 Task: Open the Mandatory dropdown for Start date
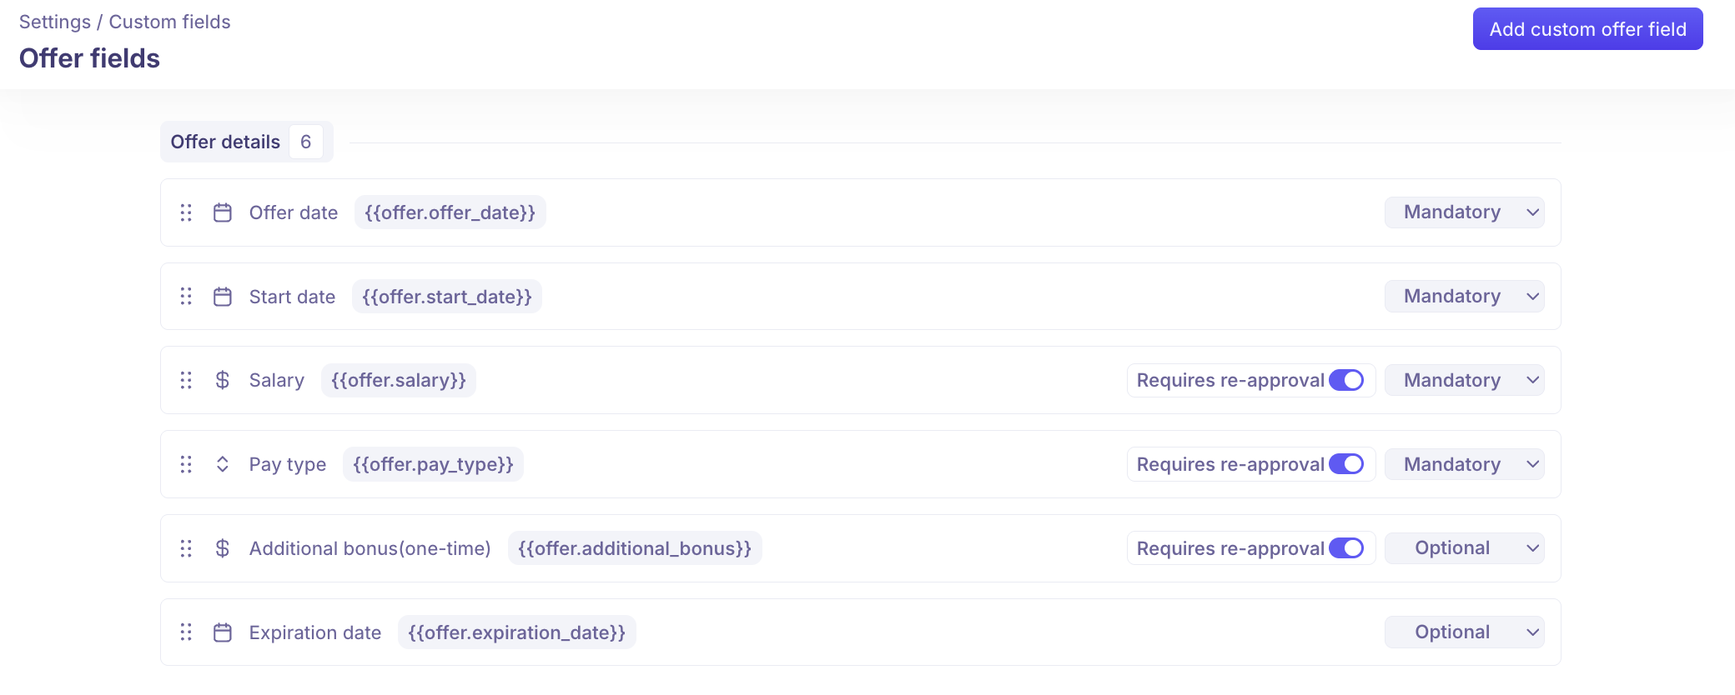[1465, 297]
